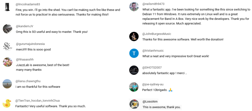Image resolution: width=252 pixels, height=111 pixels.
Task: Visit the @neilsmith9473 channel link
Action: click(x=153, y=4)
